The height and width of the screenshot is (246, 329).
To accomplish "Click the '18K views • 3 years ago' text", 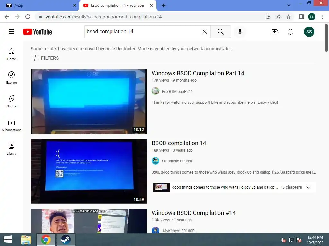I will point(172,150).
